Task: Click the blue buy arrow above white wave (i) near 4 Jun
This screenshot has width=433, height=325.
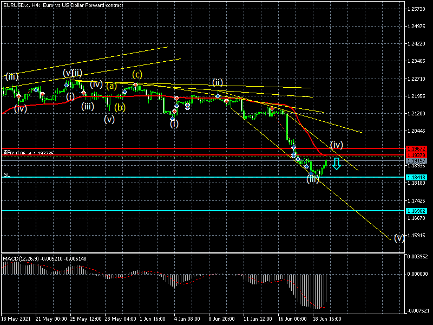Action: [x=172, y=118]
